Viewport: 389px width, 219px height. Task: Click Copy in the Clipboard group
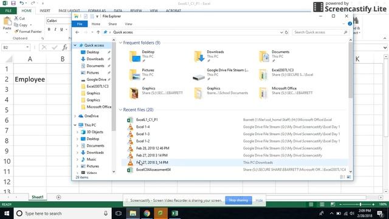point(21,25)
